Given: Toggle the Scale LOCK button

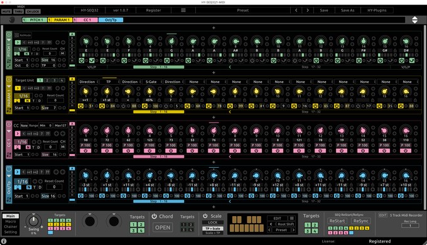Looking at the screenshot, I should [213, 222].
